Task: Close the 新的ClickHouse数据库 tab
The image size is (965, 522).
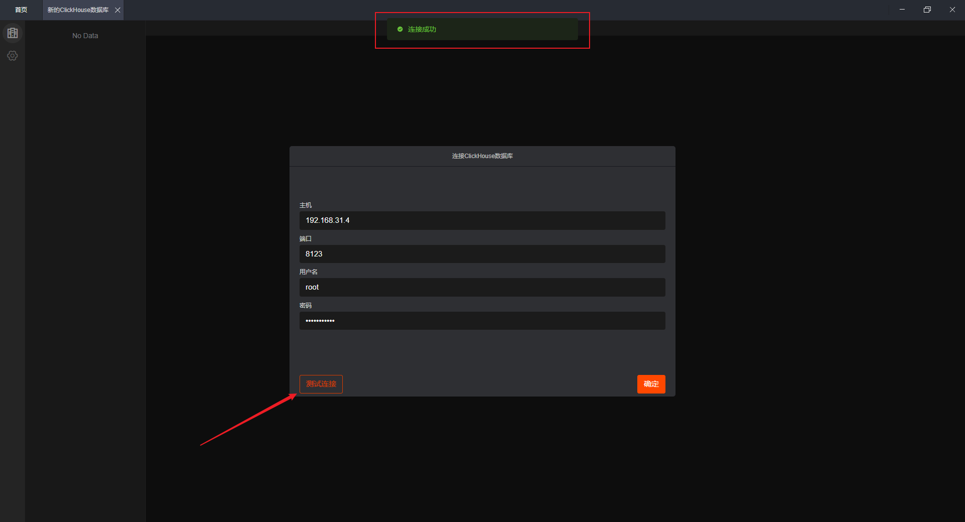Action: 118,10
